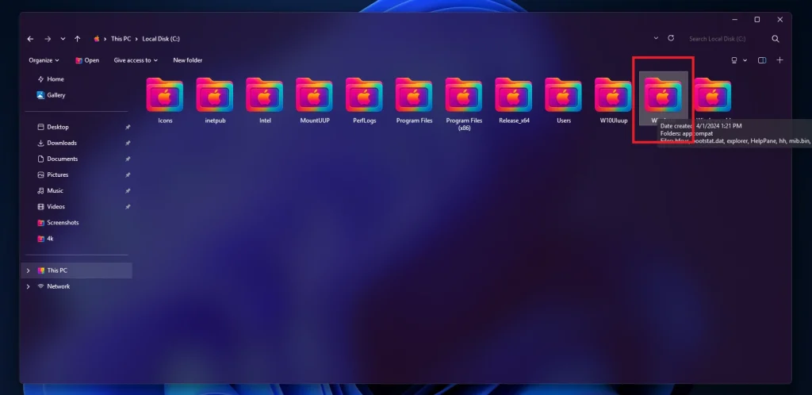Screen dimensions: 812x395
Task: Open Videos in quick access
Action: [52, 207]
